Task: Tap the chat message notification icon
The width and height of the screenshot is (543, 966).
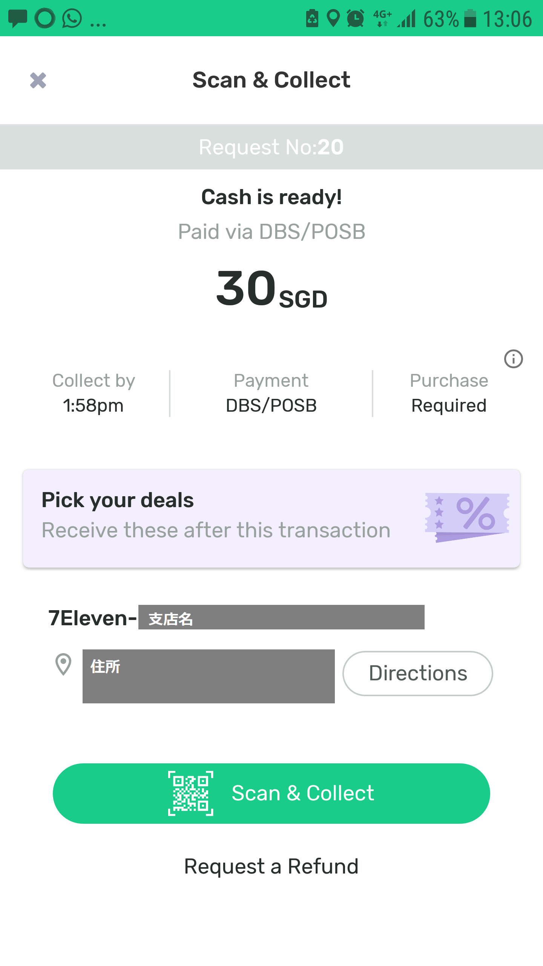Action: pos(18,18)
